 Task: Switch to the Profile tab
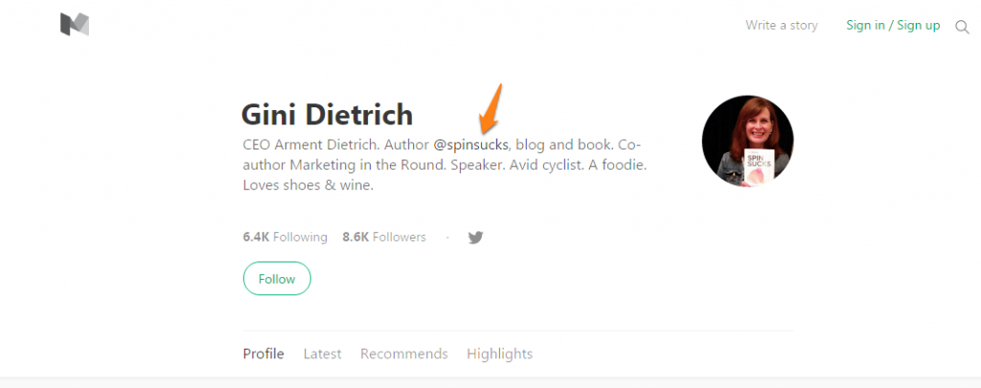pyautogui.click(x=263, y=354)
